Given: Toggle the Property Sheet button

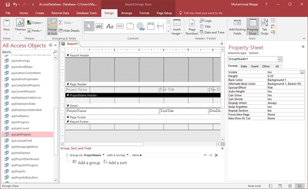Looking at the screenshot, I should (x=253, y=27).
